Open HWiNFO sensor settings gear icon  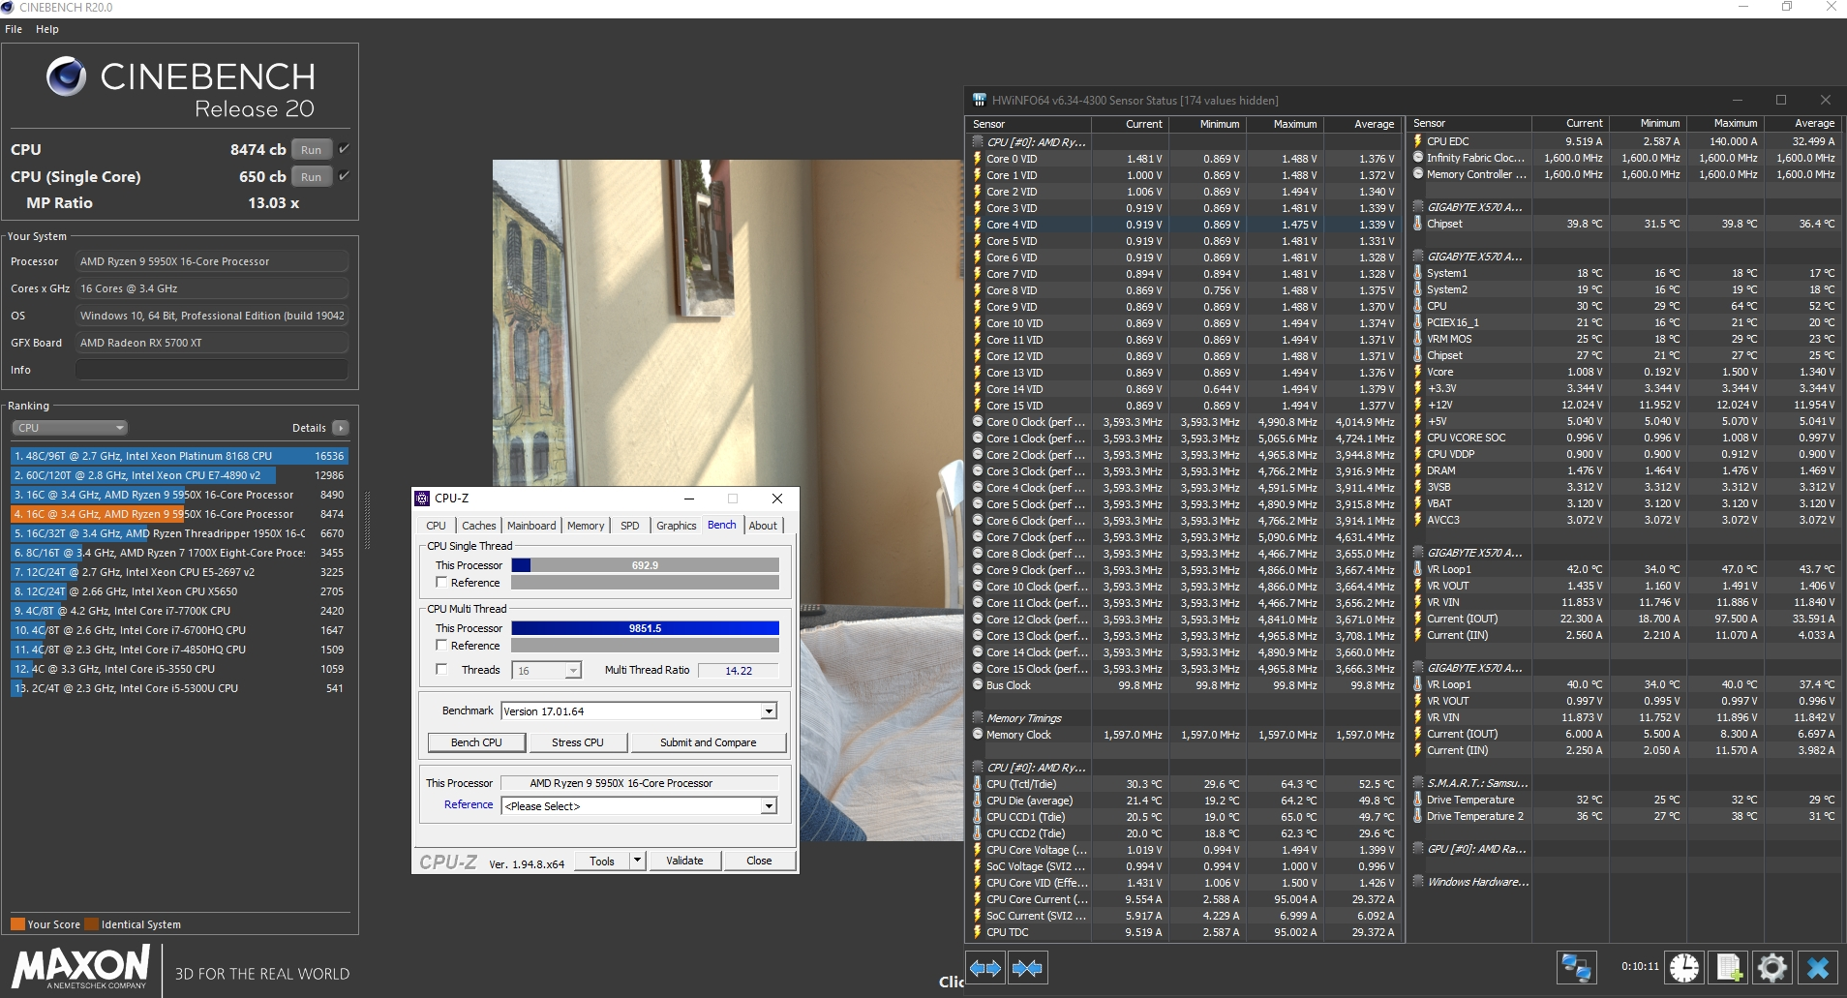pos(1772,967)
